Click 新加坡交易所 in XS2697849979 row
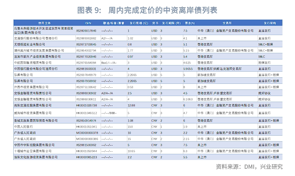 (x=207, y=75)
